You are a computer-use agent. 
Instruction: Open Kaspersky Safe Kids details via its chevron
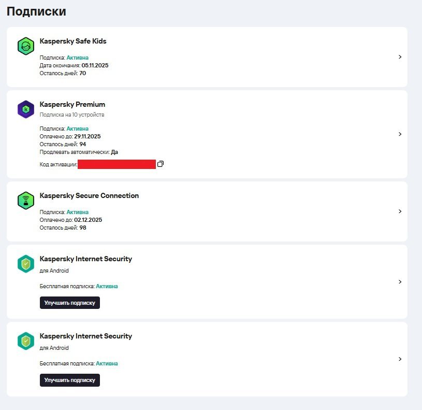(400, 57)
